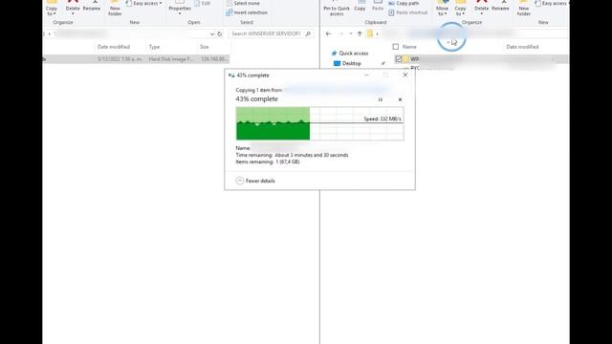Go back in right window navigation
This screenshot has width=612, height=344.
point(328,34)
